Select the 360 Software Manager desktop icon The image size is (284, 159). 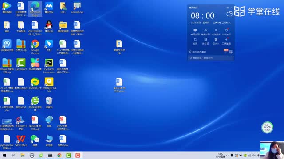coord(35,64)
